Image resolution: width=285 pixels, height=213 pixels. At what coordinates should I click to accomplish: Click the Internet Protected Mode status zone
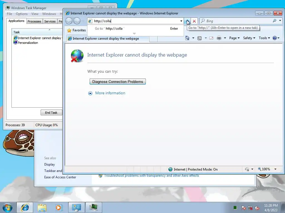pos(193,169)
